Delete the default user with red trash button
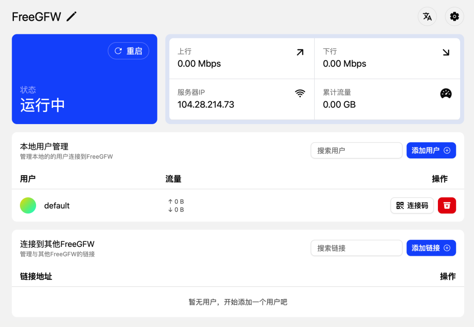 point(447,206)
